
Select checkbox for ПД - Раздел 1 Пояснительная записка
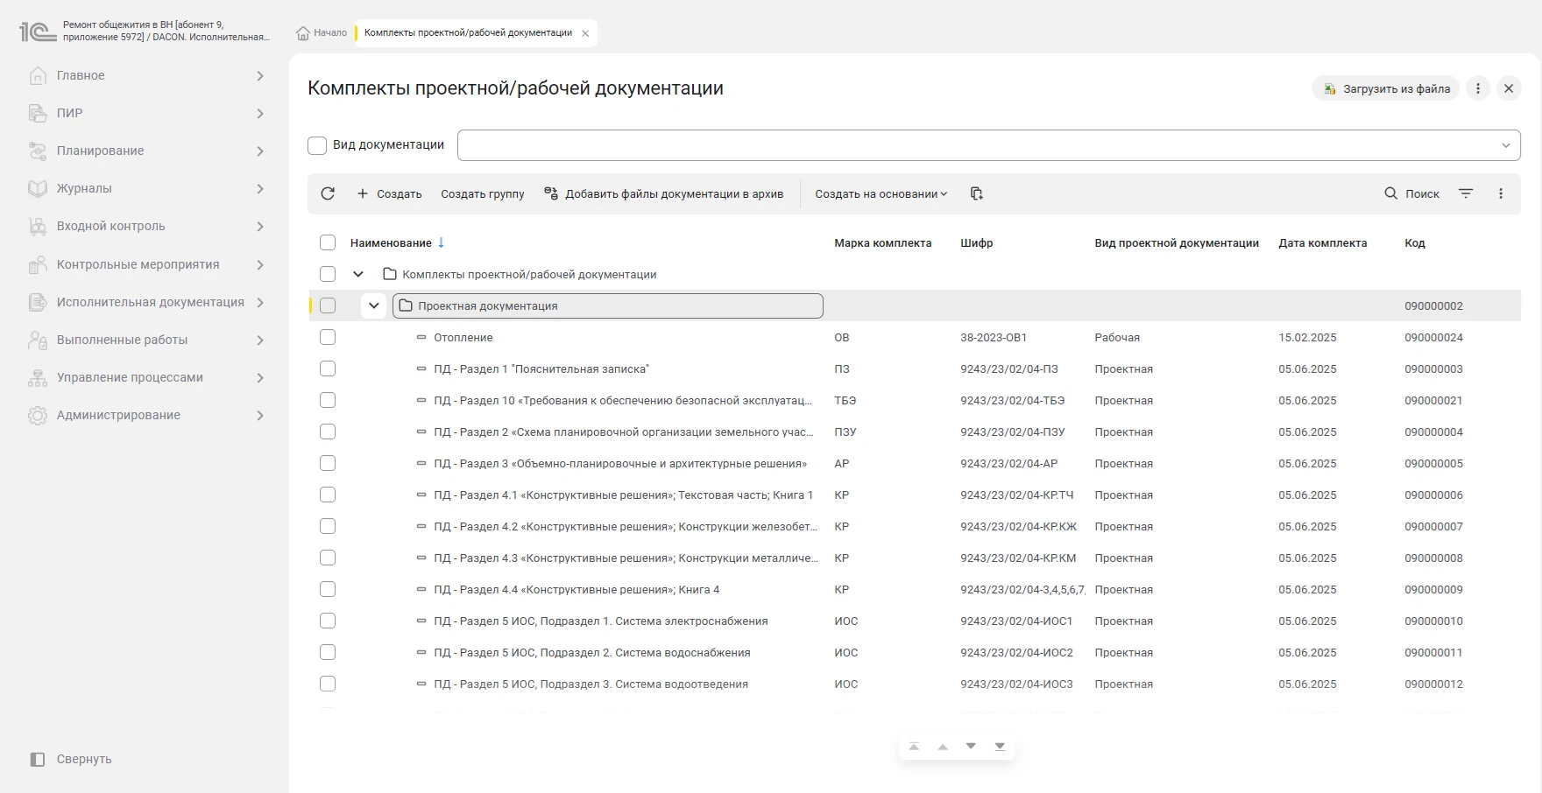click(x=328, y=368)
